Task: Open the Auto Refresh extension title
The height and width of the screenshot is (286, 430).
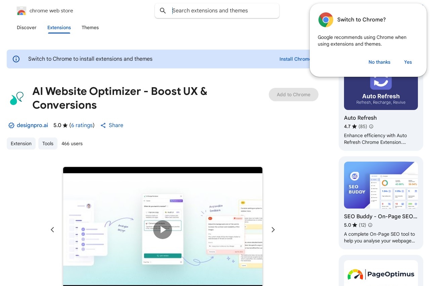Action: pos(360,118)
